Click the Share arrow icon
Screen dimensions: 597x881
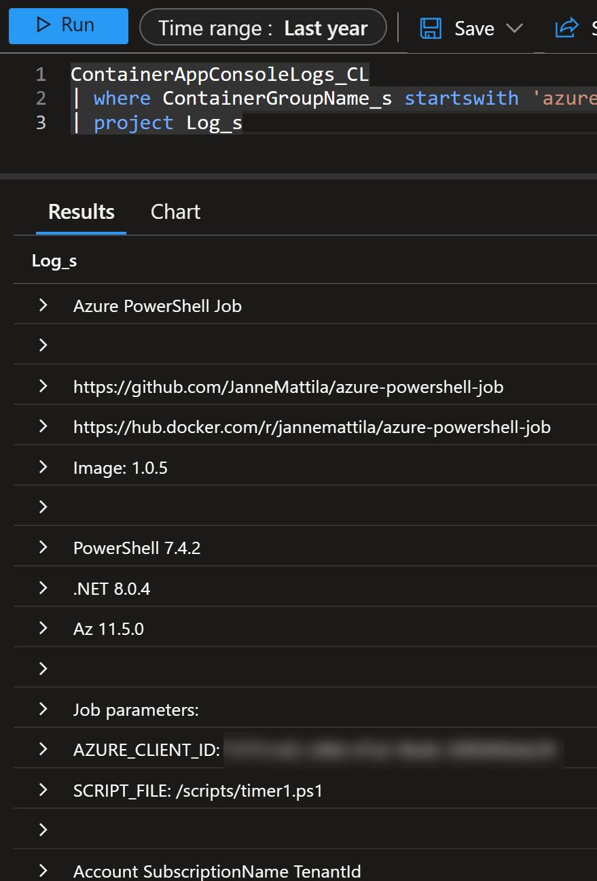pyautogui.click(x=565, y=28)
